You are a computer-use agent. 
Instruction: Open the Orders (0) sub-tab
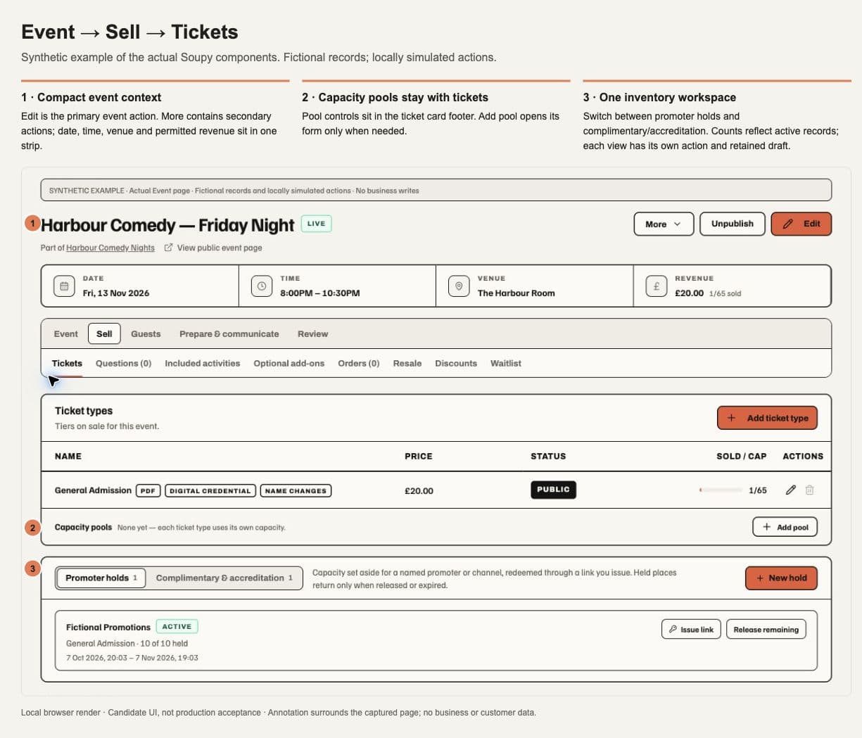coord(359,364)
